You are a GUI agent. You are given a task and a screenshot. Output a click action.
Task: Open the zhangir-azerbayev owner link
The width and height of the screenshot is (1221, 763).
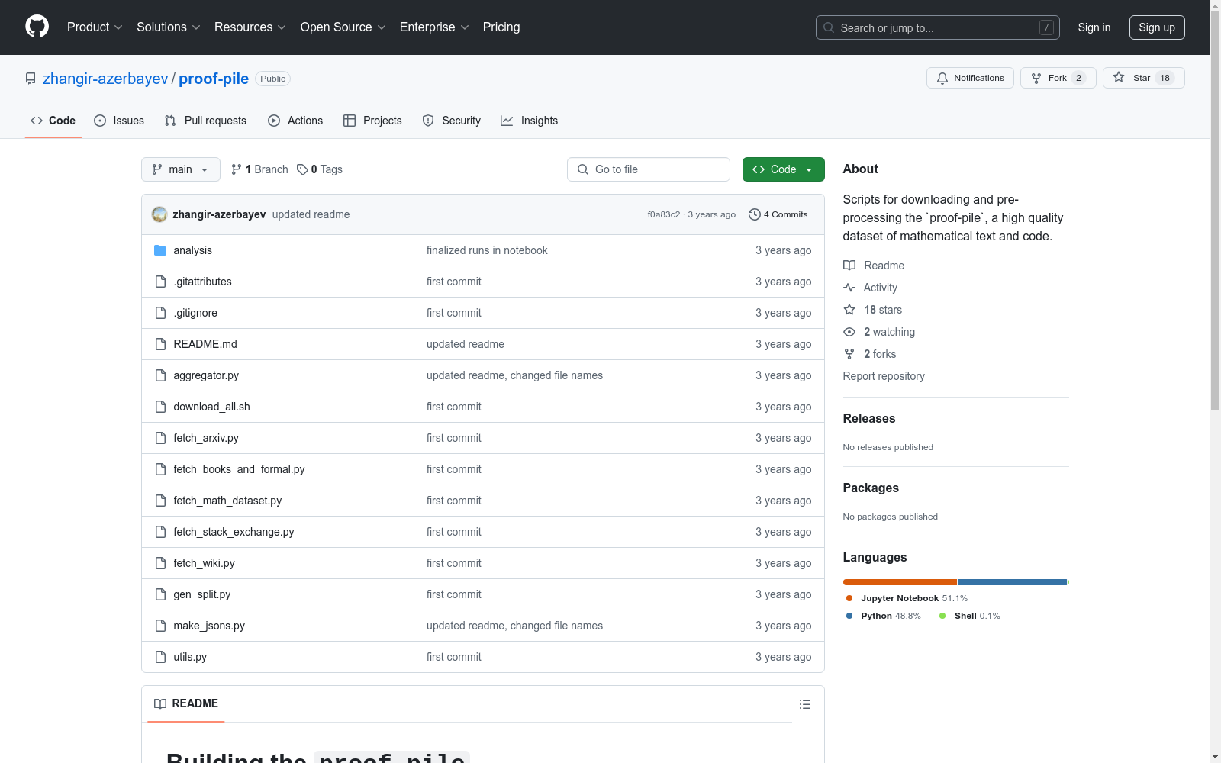[105, 79]
